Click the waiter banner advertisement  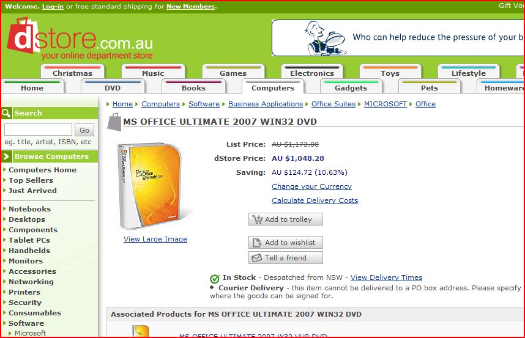[x=398, y=38]
